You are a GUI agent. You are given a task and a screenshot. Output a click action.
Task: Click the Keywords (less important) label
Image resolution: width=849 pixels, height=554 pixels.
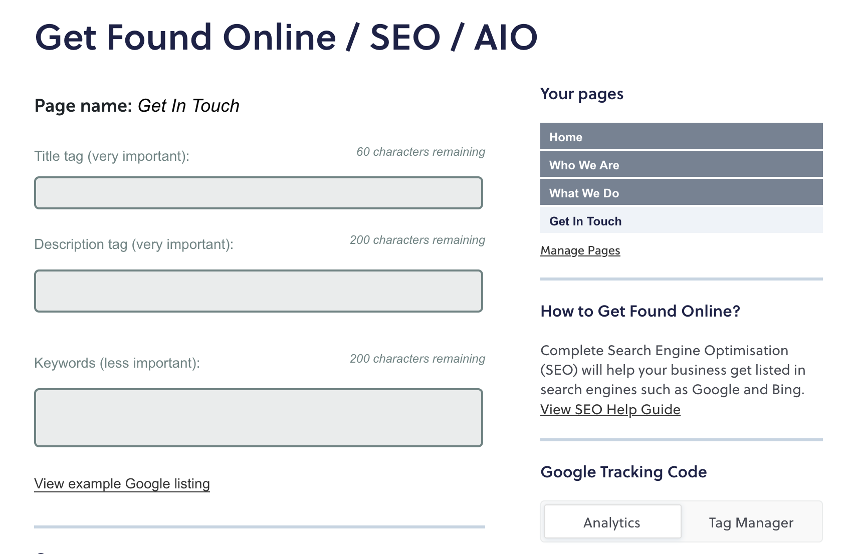(117, 363)
